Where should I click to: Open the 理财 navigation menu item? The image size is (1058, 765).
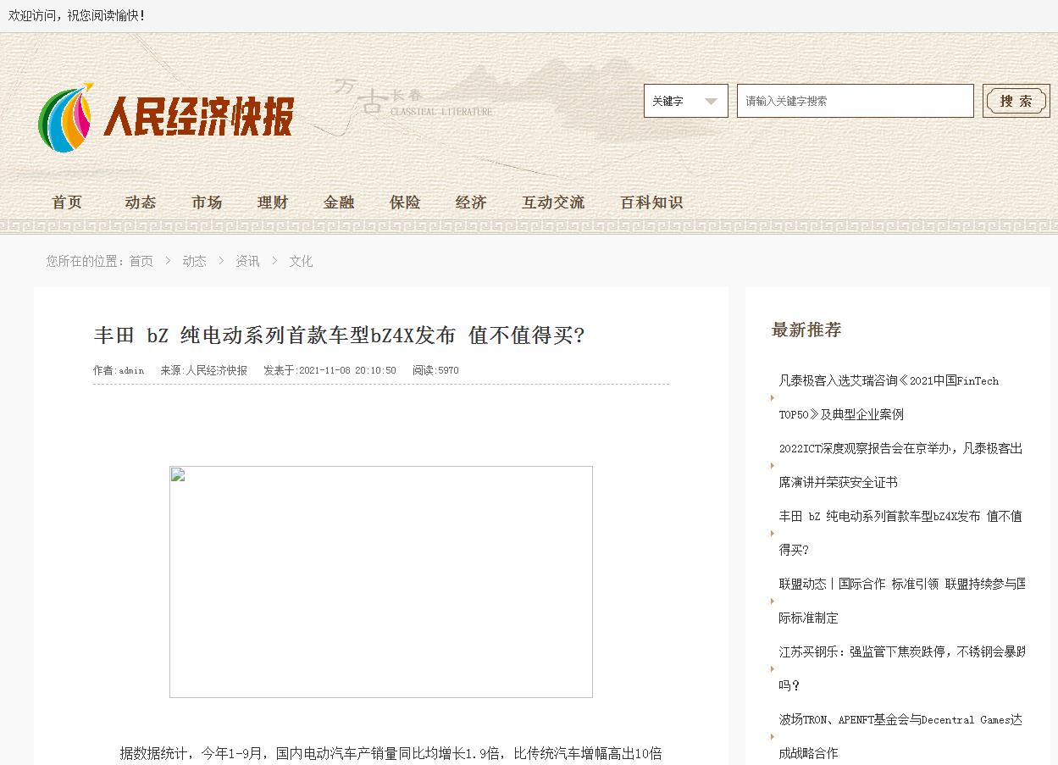pyautogui.click(x=273, y=202)
